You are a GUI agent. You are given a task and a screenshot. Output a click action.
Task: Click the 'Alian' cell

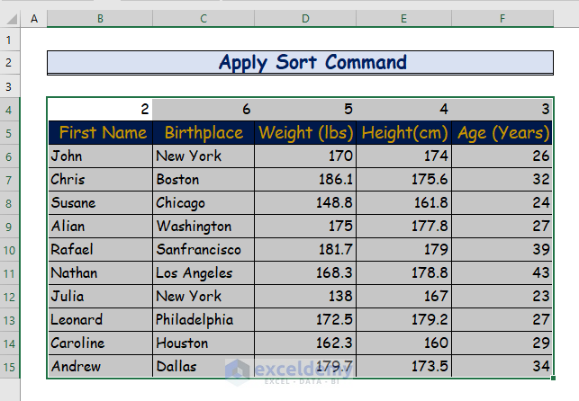click(100, 227)
